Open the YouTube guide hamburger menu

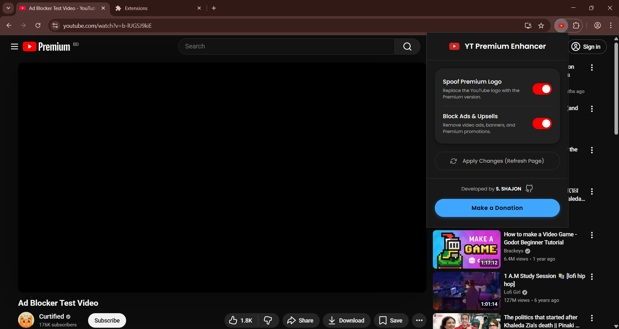click(15, 46)
